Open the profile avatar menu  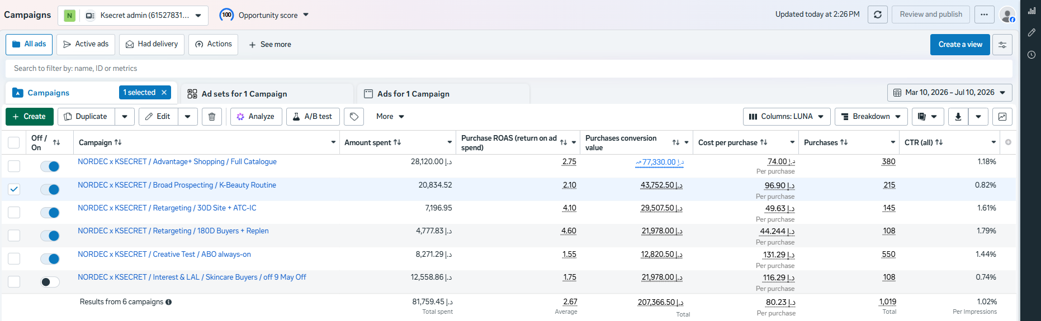1007,15
